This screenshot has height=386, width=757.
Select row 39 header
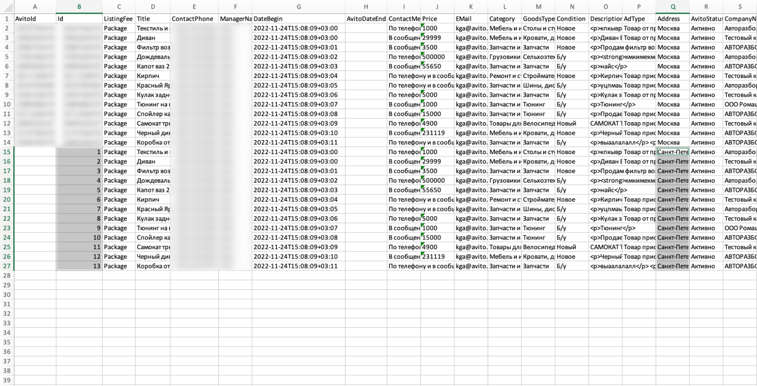click(x=7, y=380)
